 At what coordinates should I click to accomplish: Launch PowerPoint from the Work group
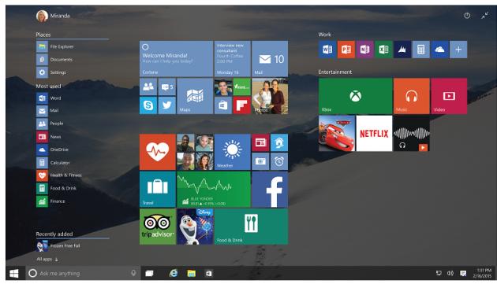click(346, 50)
